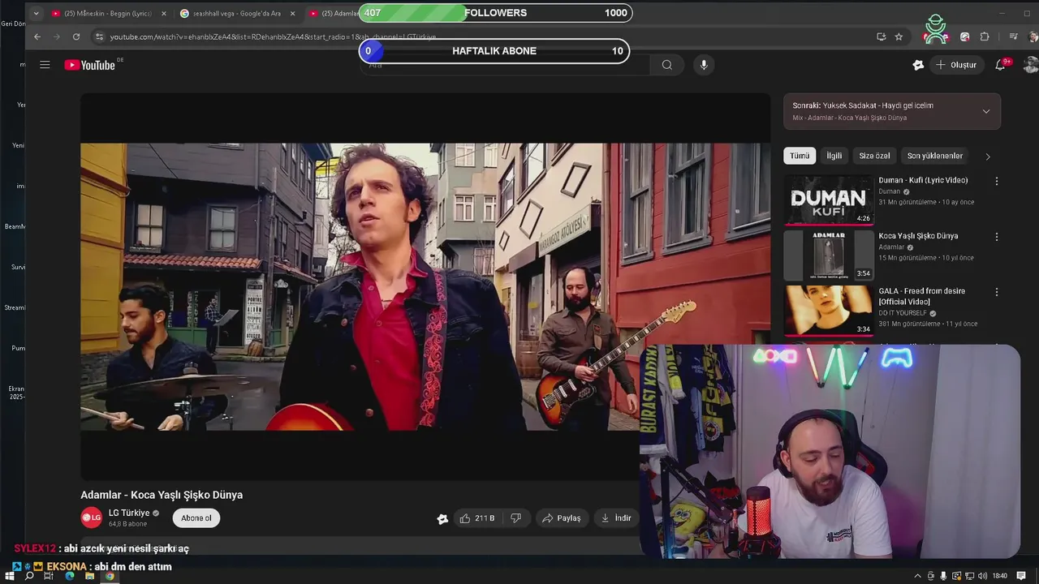Click the install app icon in address bar
The width and height of the screenshot is (1039, 584).
click(881, 36)
